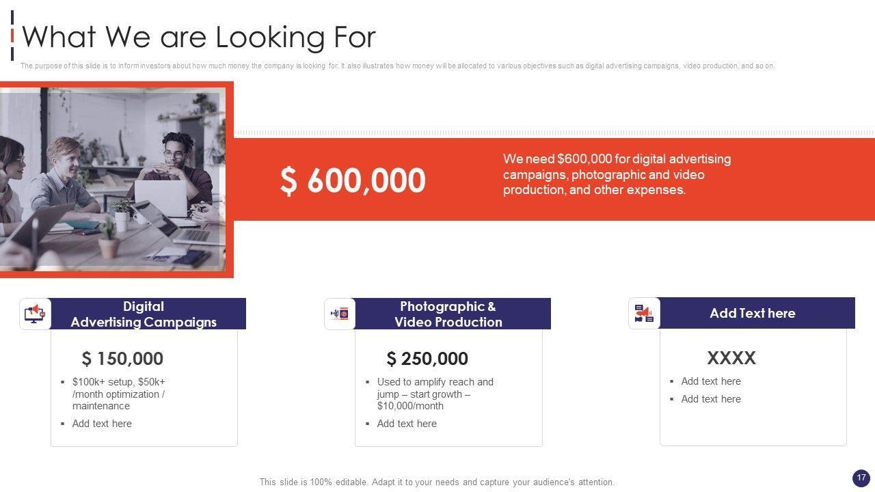Click the slide title What We are Looking For

199,37
